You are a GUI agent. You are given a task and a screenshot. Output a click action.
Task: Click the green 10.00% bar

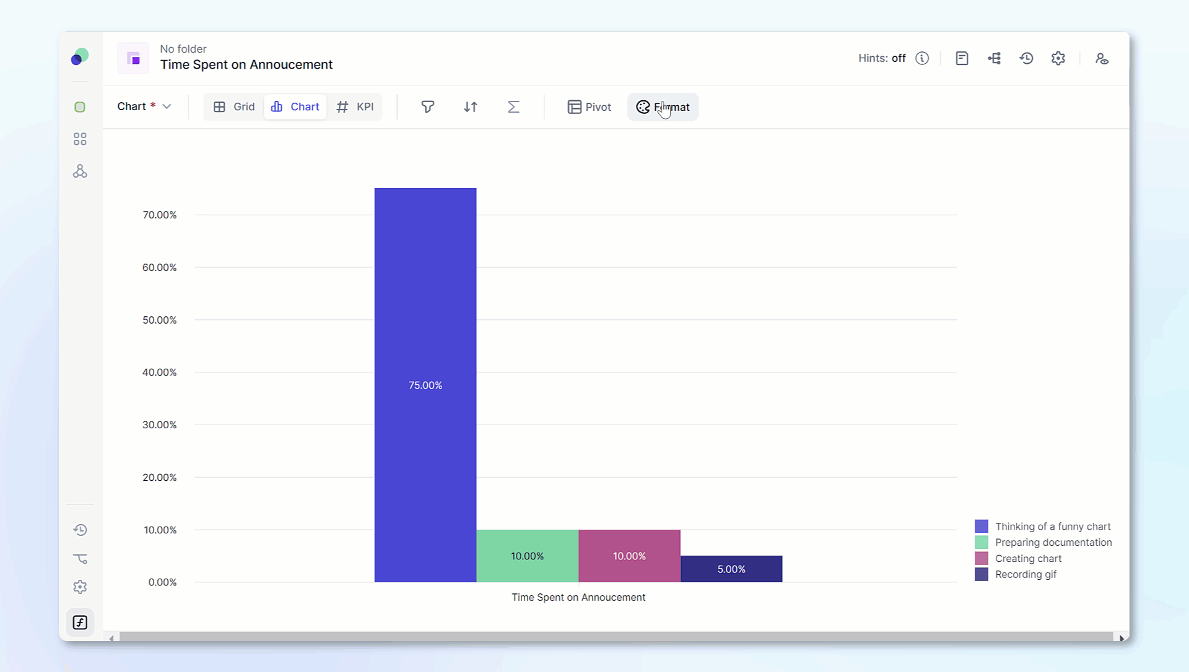coord(528,556)
